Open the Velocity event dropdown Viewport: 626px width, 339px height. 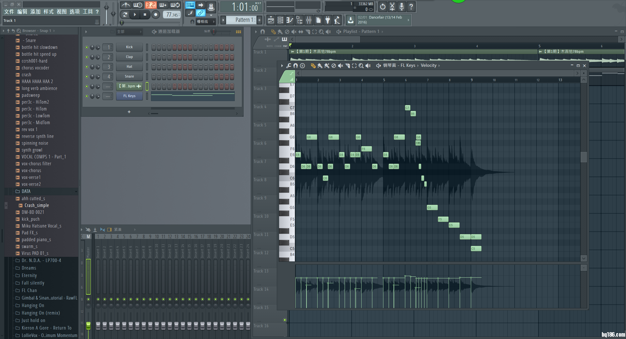[430, 66]
